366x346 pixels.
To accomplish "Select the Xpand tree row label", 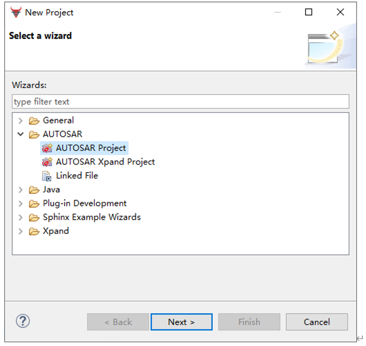I will [56, 231].
